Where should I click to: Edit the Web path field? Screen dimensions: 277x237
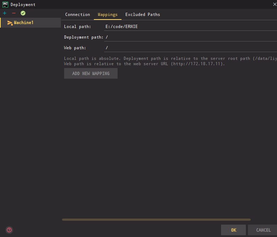[191, 48]
